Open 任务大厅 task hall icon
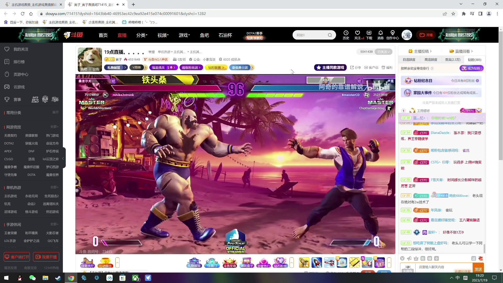Image resolution: width=503 pixels, height=283 pixels. 88,262
